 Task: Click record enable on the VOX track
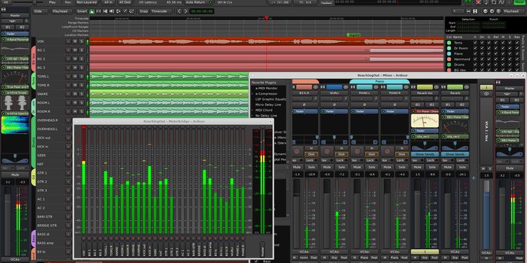[69, 42]
